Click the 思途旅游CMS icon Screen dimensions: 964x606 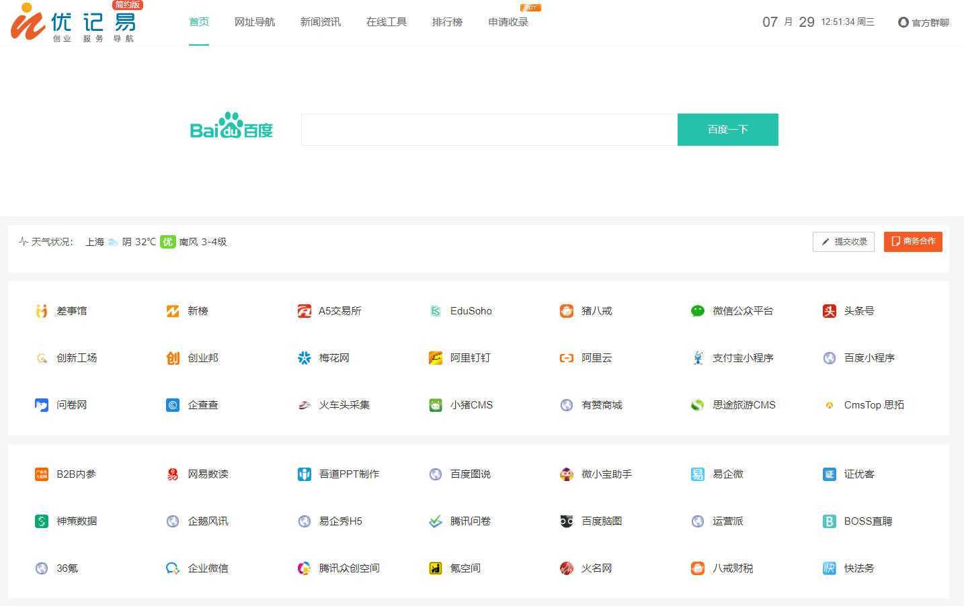click(698, 405)
